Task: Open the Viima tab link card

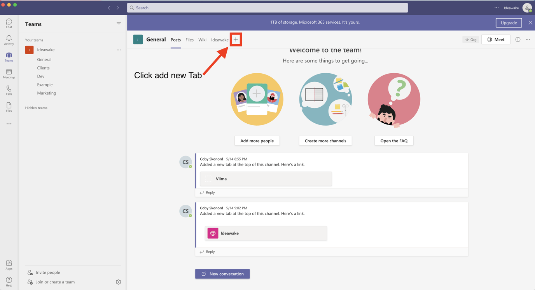Action: [266, 179]
